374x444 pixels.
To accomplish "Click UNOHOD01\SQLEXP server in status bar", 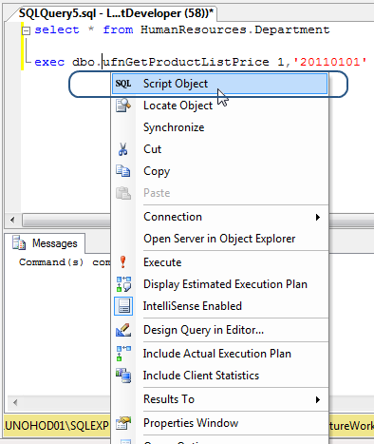I will coord(57,425).
